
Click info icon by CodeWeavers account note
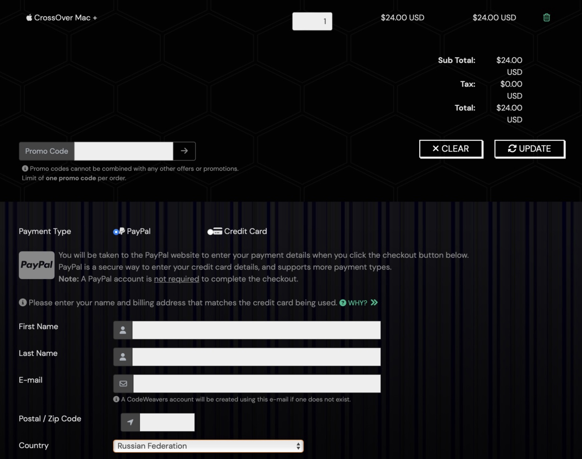tap(116, 399)
